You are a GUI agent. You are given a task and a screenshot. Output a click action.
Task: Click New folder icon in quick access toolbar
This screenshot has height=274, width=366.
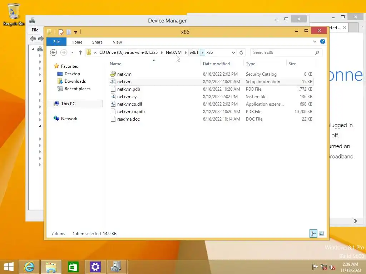[69, 32]
